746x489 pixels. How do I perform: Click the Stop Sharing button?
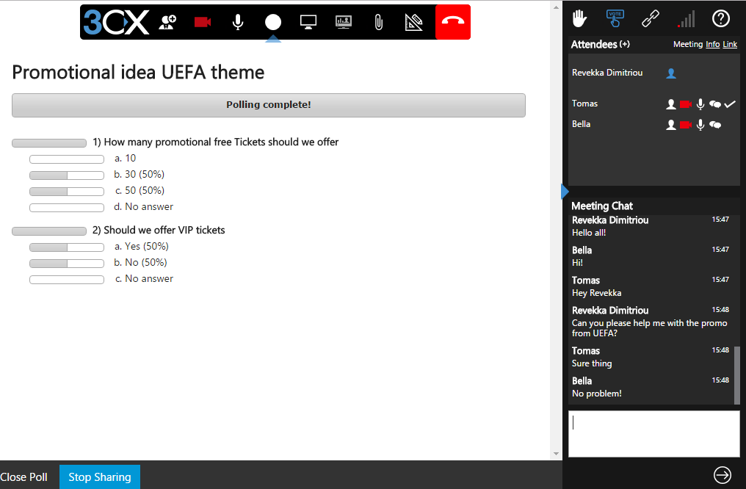pyautogui.click(x=100, y=477)
